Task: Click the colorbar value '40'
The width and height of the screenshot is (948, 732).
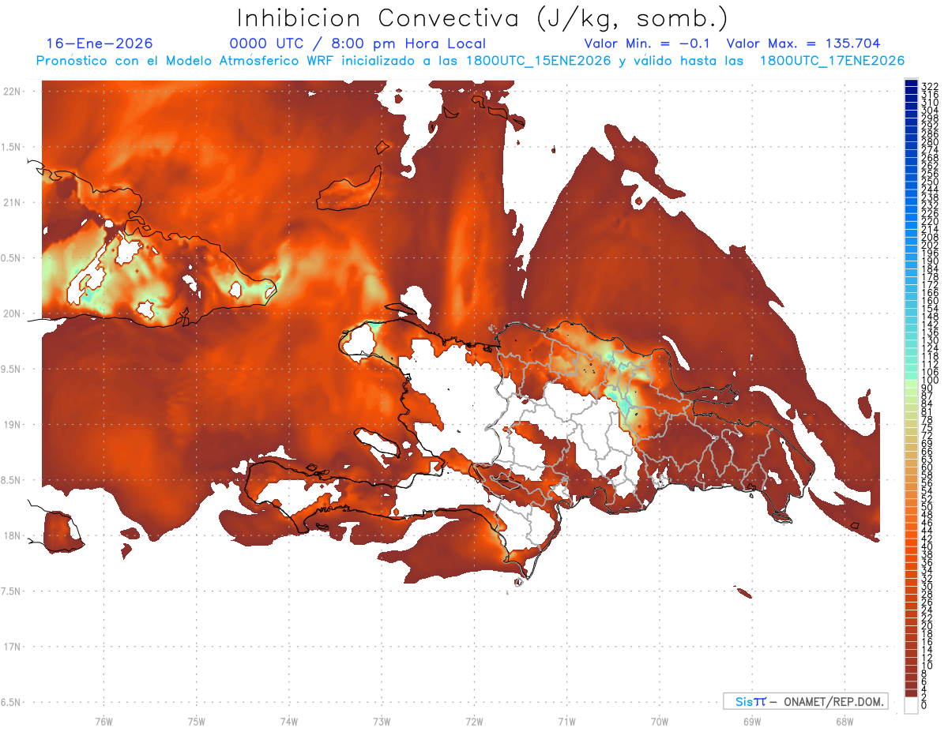Action: click(927, 546)
